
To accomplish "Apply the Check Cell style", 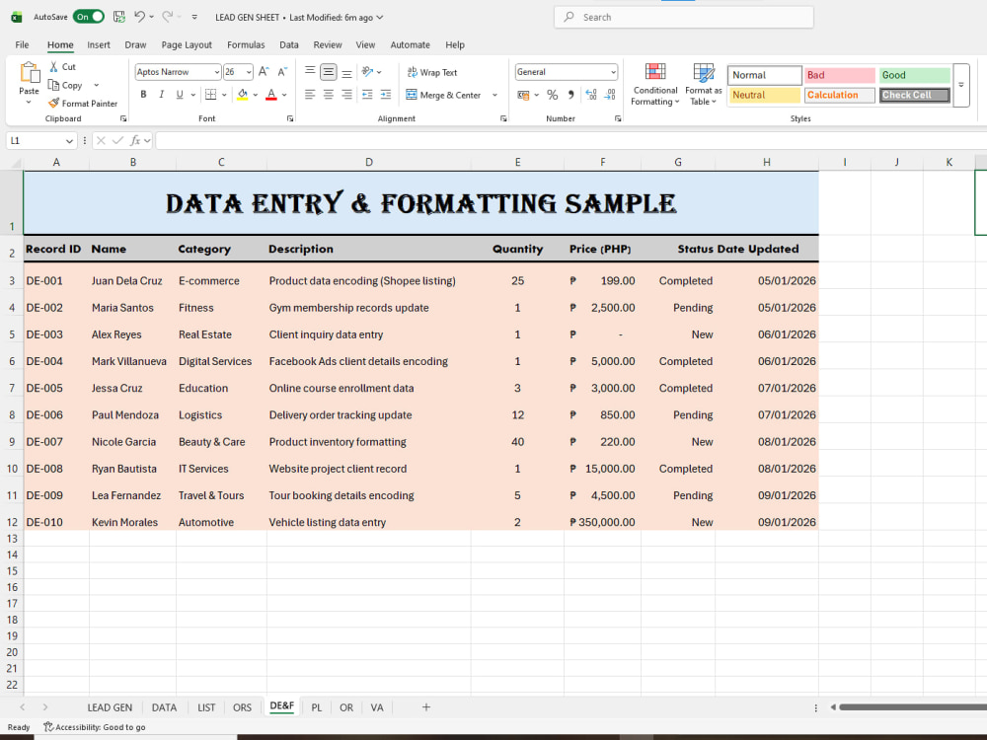I will click(x=915, y=95).
